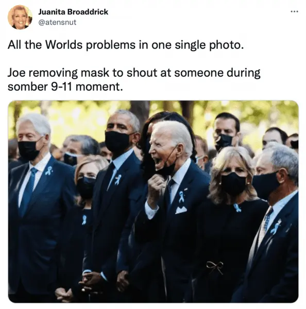Click the blonde woman's black face mask
Screen dimensions: 306x309
233,184
